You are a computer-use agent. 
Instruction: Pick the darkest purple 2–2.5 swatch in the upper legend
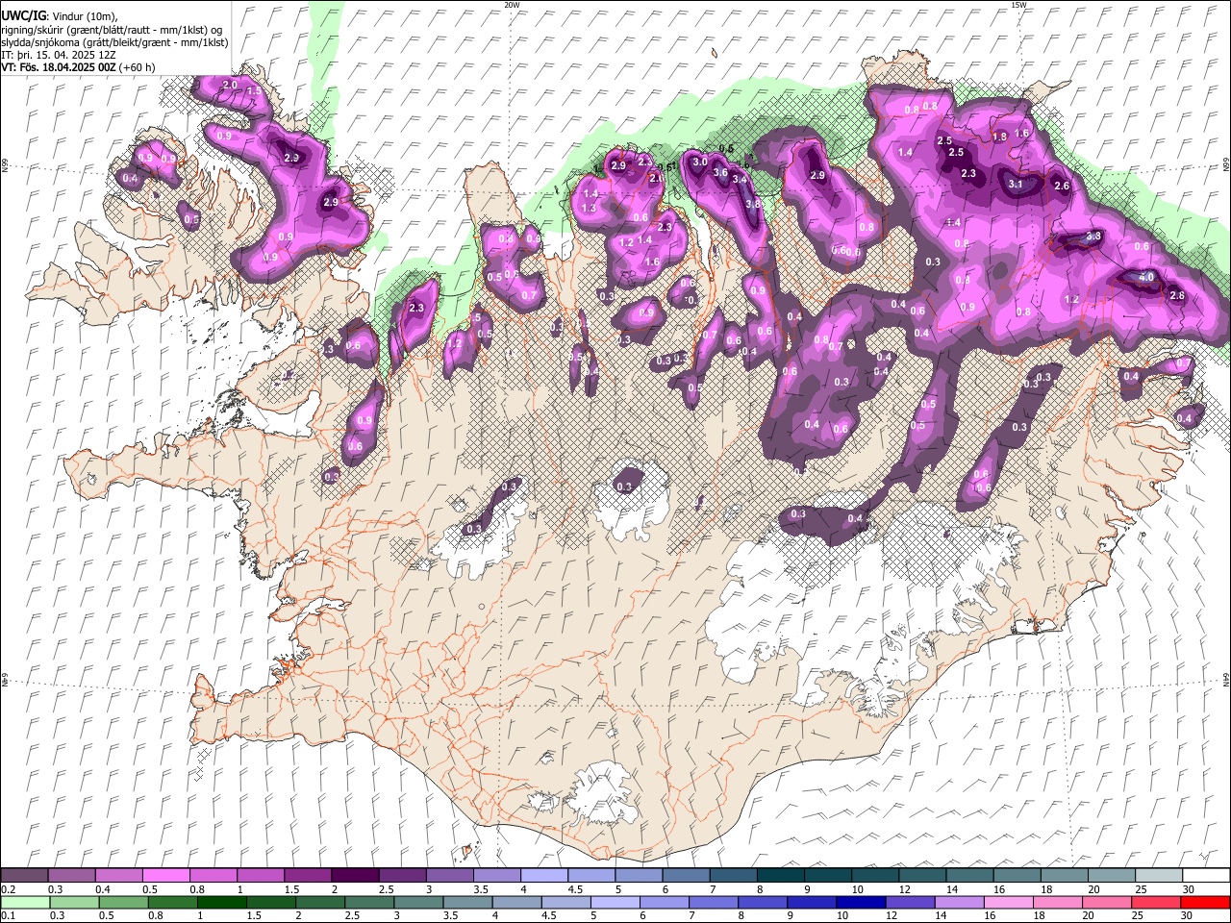pos(355,876)
